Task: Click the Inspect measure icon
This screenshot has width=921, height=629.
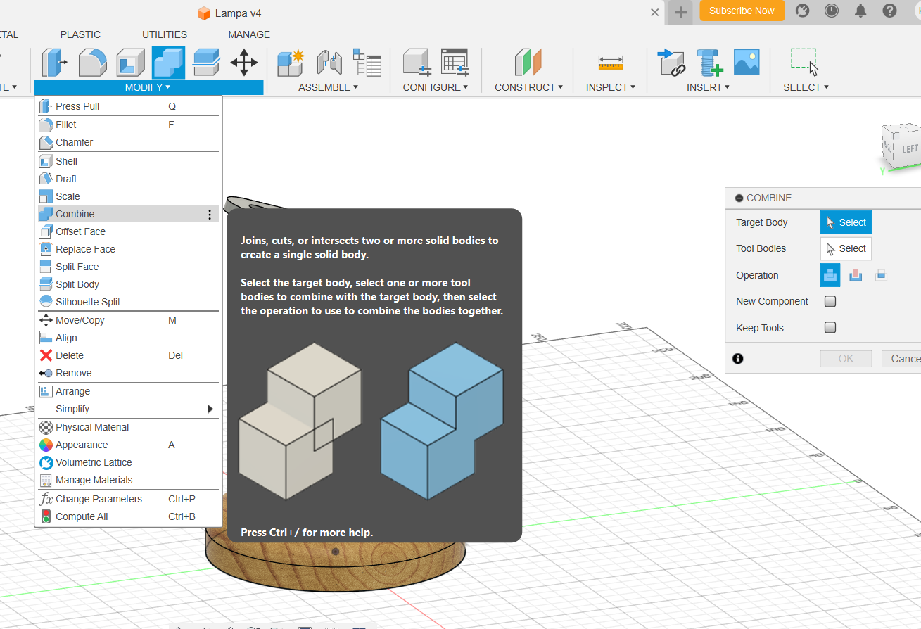Action: (611, 63)
